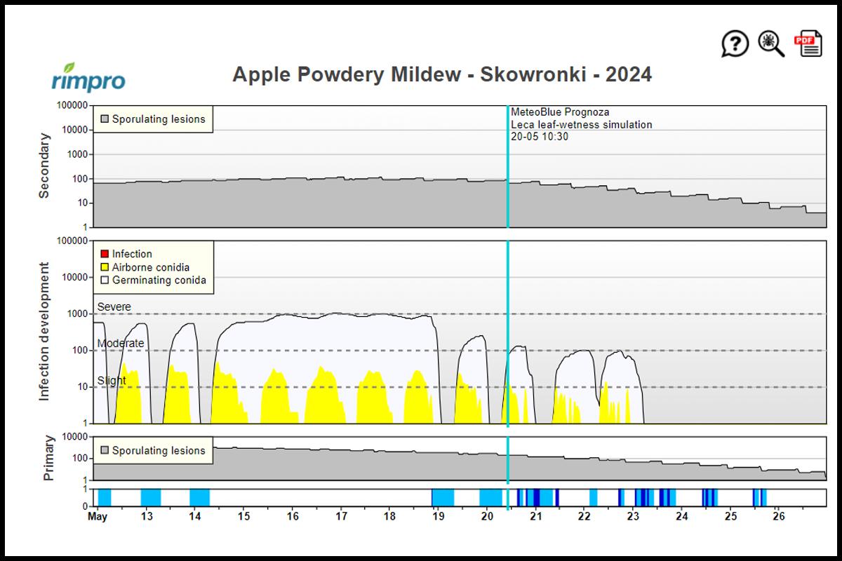Export the chart using the PDF icon

[x=808, y=44]
